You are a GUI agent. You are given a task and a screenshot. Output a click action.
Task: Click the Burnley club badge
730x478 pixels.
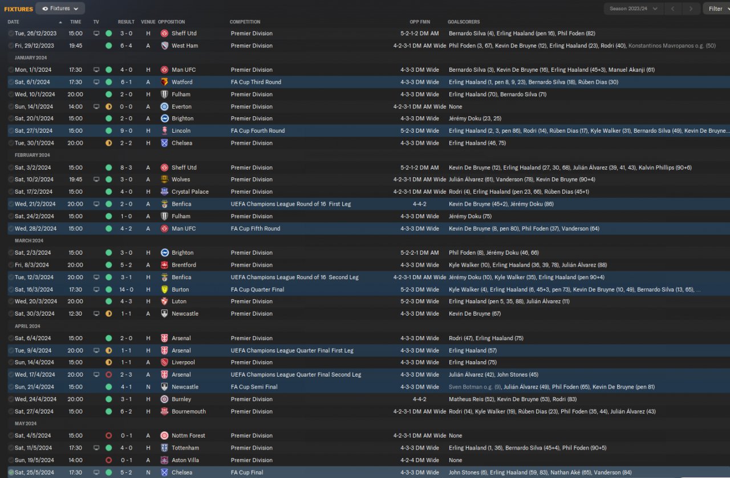click(164, 399)
